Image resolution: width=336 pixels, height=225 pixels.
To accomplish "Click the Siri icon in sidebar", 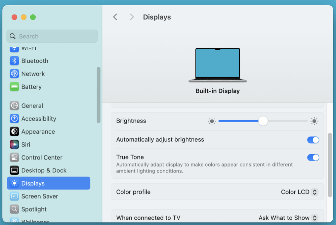I will click(14, 144).
